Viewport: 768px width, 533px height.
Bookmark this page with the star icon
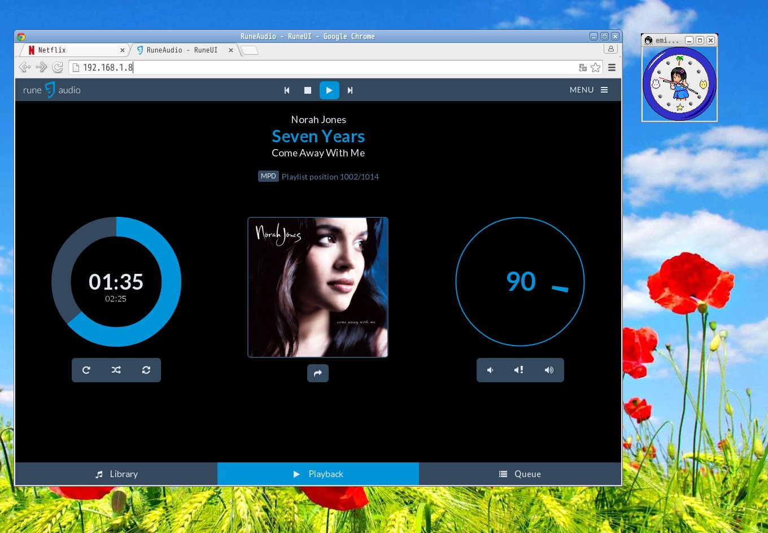(596, 68)
